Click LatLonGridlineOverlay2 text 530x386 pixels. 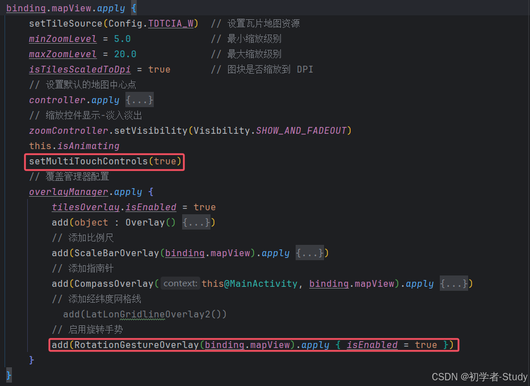[x=148, y=315]
